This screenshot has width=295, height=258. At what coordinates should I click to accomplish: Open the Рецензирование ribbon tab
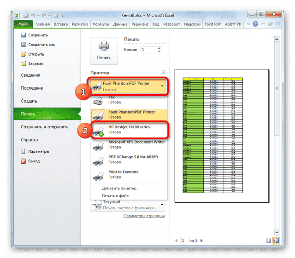coord(140,24)
